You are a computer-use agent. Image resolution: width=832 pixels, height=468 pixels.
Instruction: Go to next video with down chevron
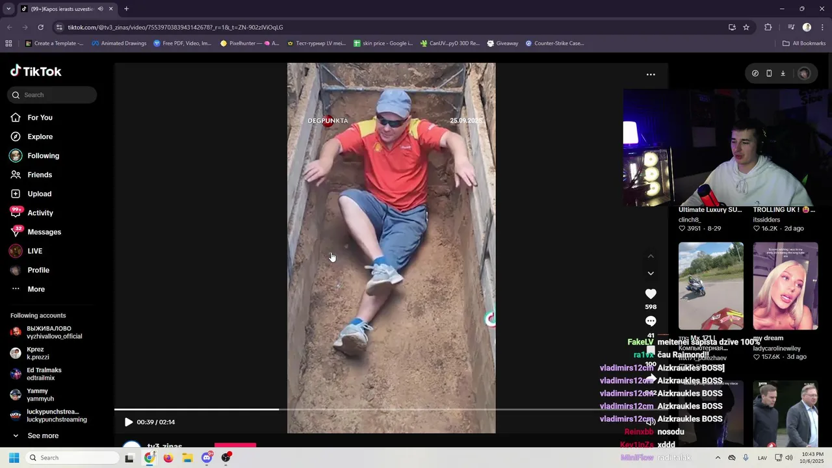point(651,274)
